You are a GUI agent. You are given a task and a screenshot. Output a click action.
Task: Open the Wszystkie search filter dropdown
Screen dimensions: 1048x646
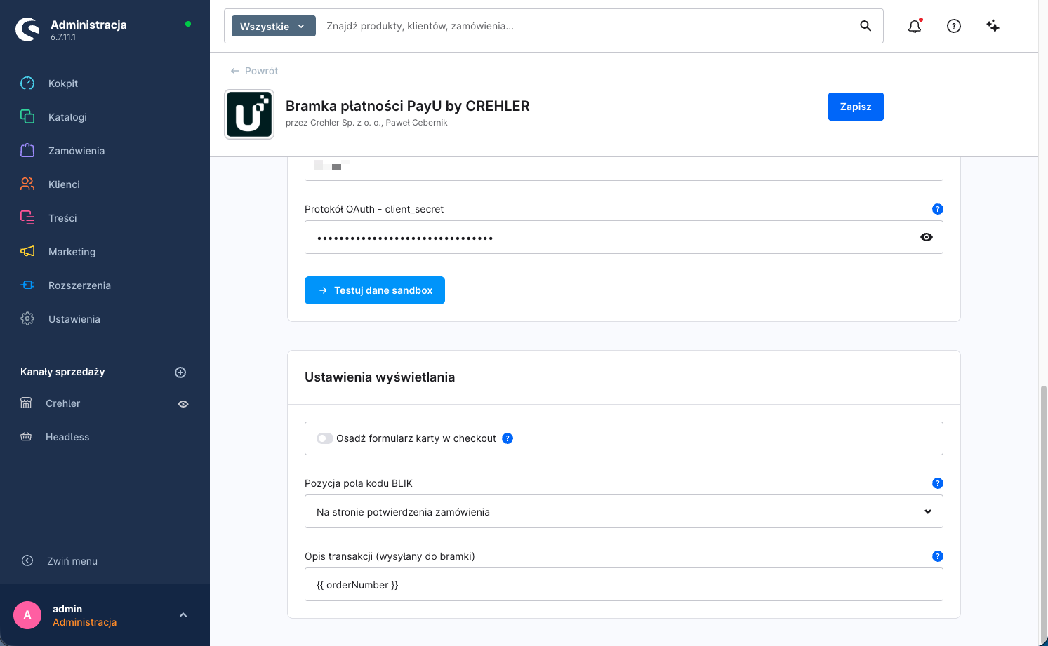tap(274, 27)
